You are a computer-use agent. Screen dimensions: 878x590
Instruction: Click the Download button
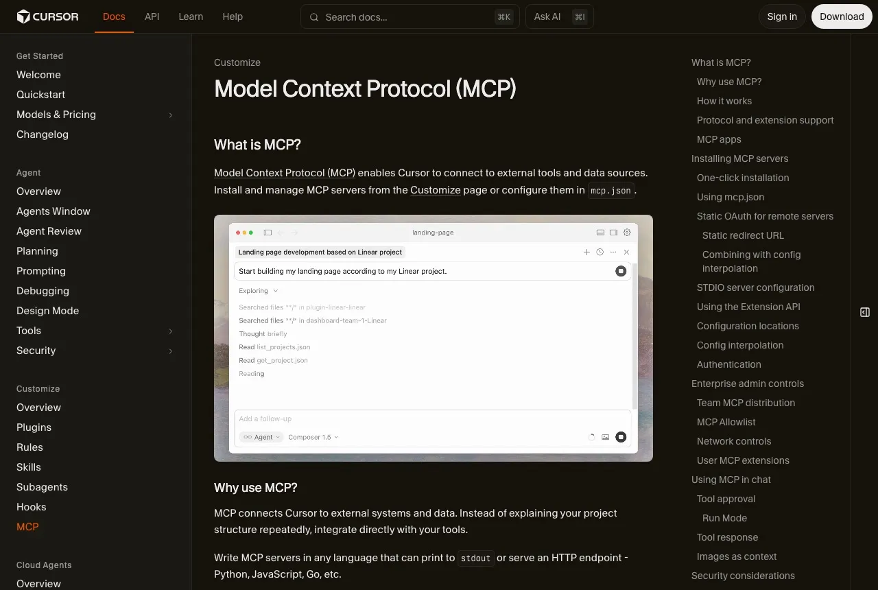click(x=842, y=16)
